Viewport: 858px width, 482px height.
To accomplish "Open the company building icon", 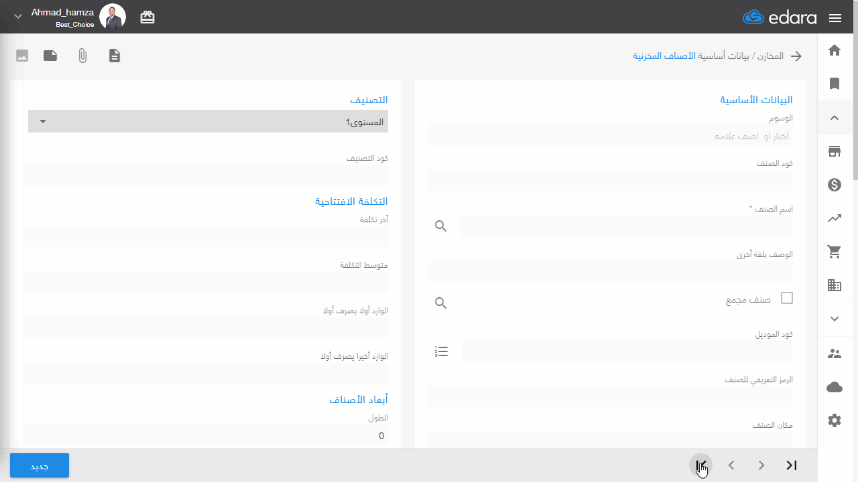I will coord(835,285).
